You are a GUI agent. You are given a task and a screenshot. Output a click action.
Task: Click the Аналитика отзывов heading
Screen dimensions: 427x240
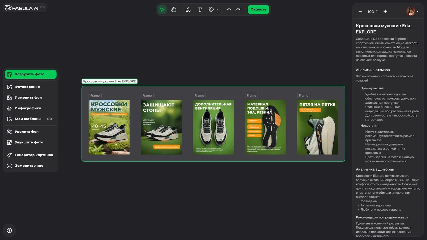click(373, 70)
